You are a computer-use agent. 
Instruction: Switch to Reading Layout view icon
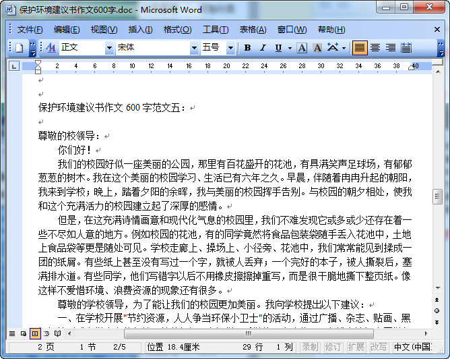coord(58,333)
